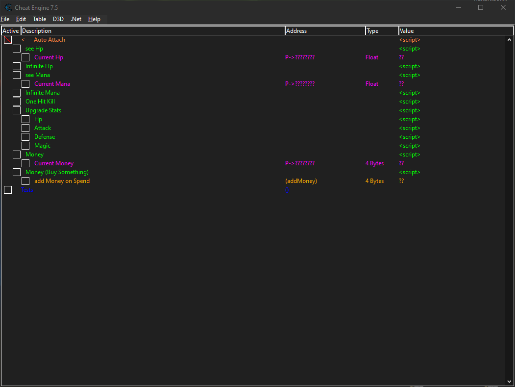Image resolution: width=515 pixels, height=387 pixels.
Task: Open the D3D menu
Action: pos(58,19)
